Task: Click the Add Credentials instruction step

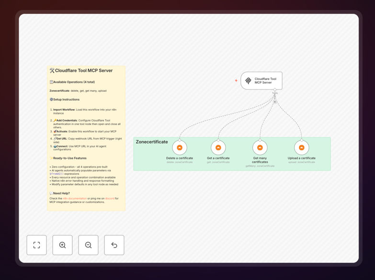Action: click(x=85, y=124)
